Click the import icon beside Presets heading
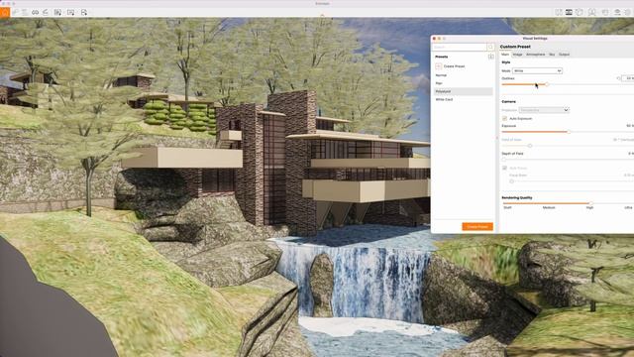Image resolution: width=634 pixels, height=357 pixels. [491, 57]
